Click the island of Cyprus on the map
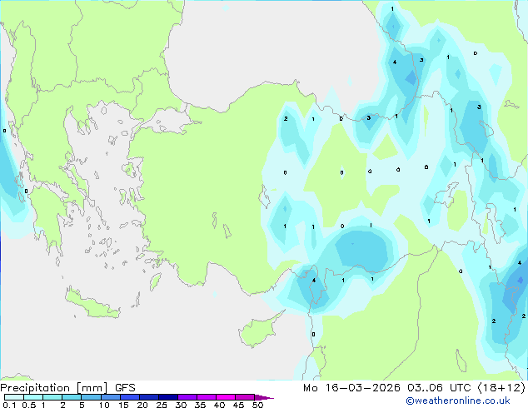 pyautogui.click(x=259, y=331)
